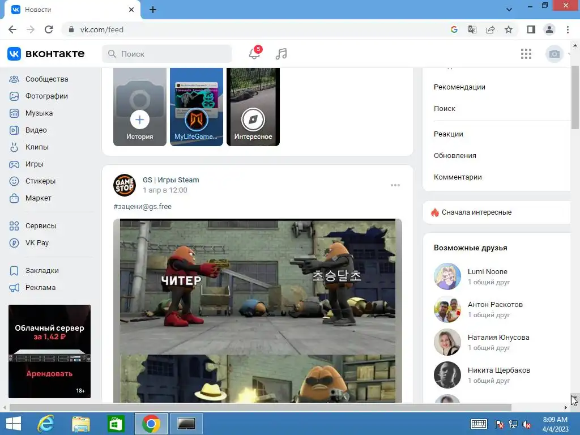The image size is (580, 435).
Task: Open Наталия Юнусова's profile
Action: (x=498, y=338)
